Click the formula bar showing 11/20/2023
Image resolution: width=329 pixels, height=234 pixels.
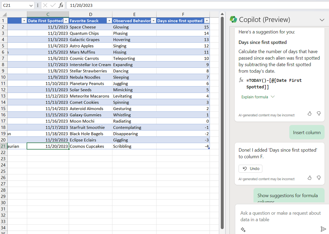(x=197, y=5)
